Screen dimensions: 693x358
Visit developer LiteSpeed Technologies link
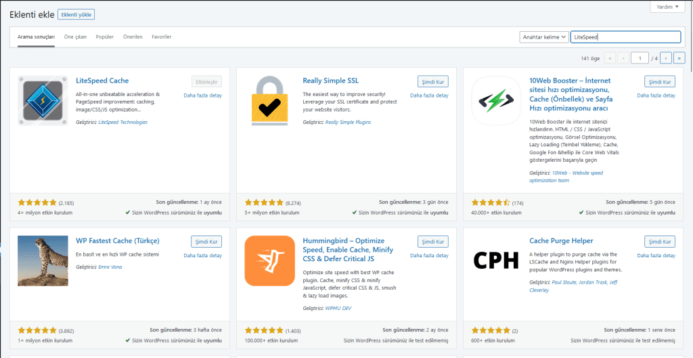[x=123, y=122]
